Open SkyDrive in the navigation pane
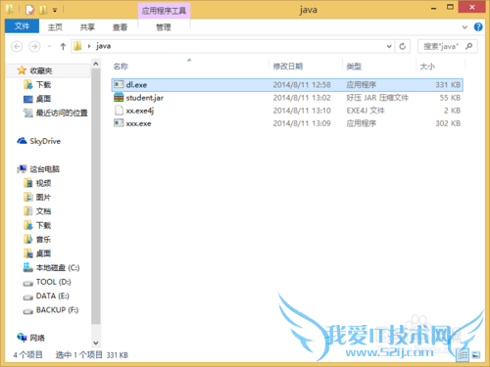This screenshot has height=367, width=490. tap(45, 141)
